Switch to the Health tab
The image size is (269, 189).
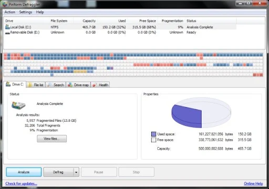point(100,85)
